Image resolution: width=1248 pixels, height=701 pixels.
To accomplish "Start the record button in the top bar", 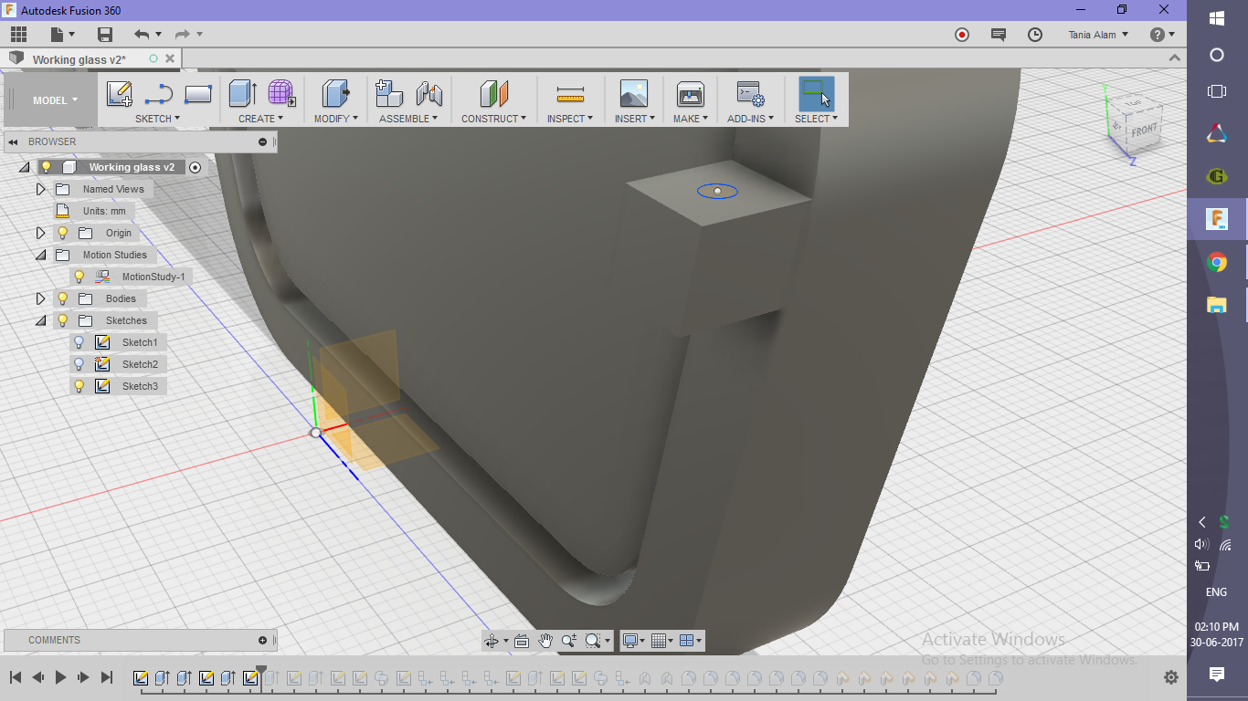I will point(962,35).
